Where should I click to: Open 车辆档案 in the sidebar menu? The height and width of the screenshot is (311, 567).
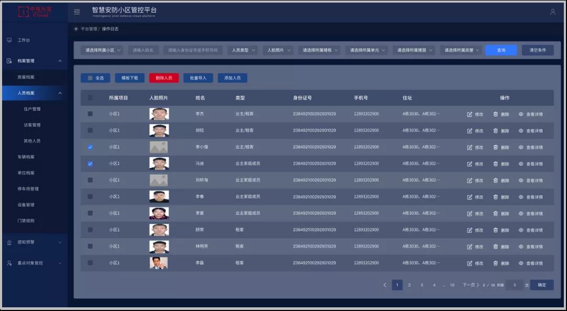(x=26, y=157)
